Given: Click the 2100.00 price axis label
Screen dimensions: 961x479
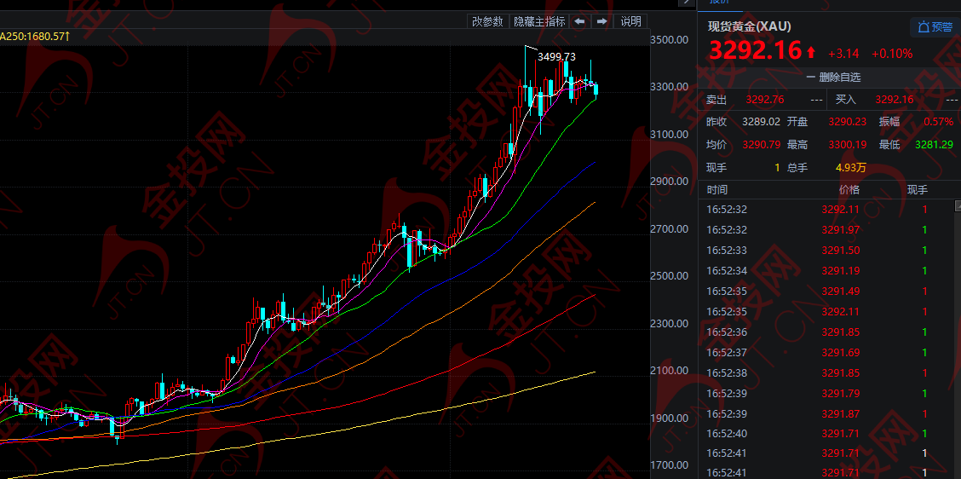Looking at the screenshot, I should (671, 371).
